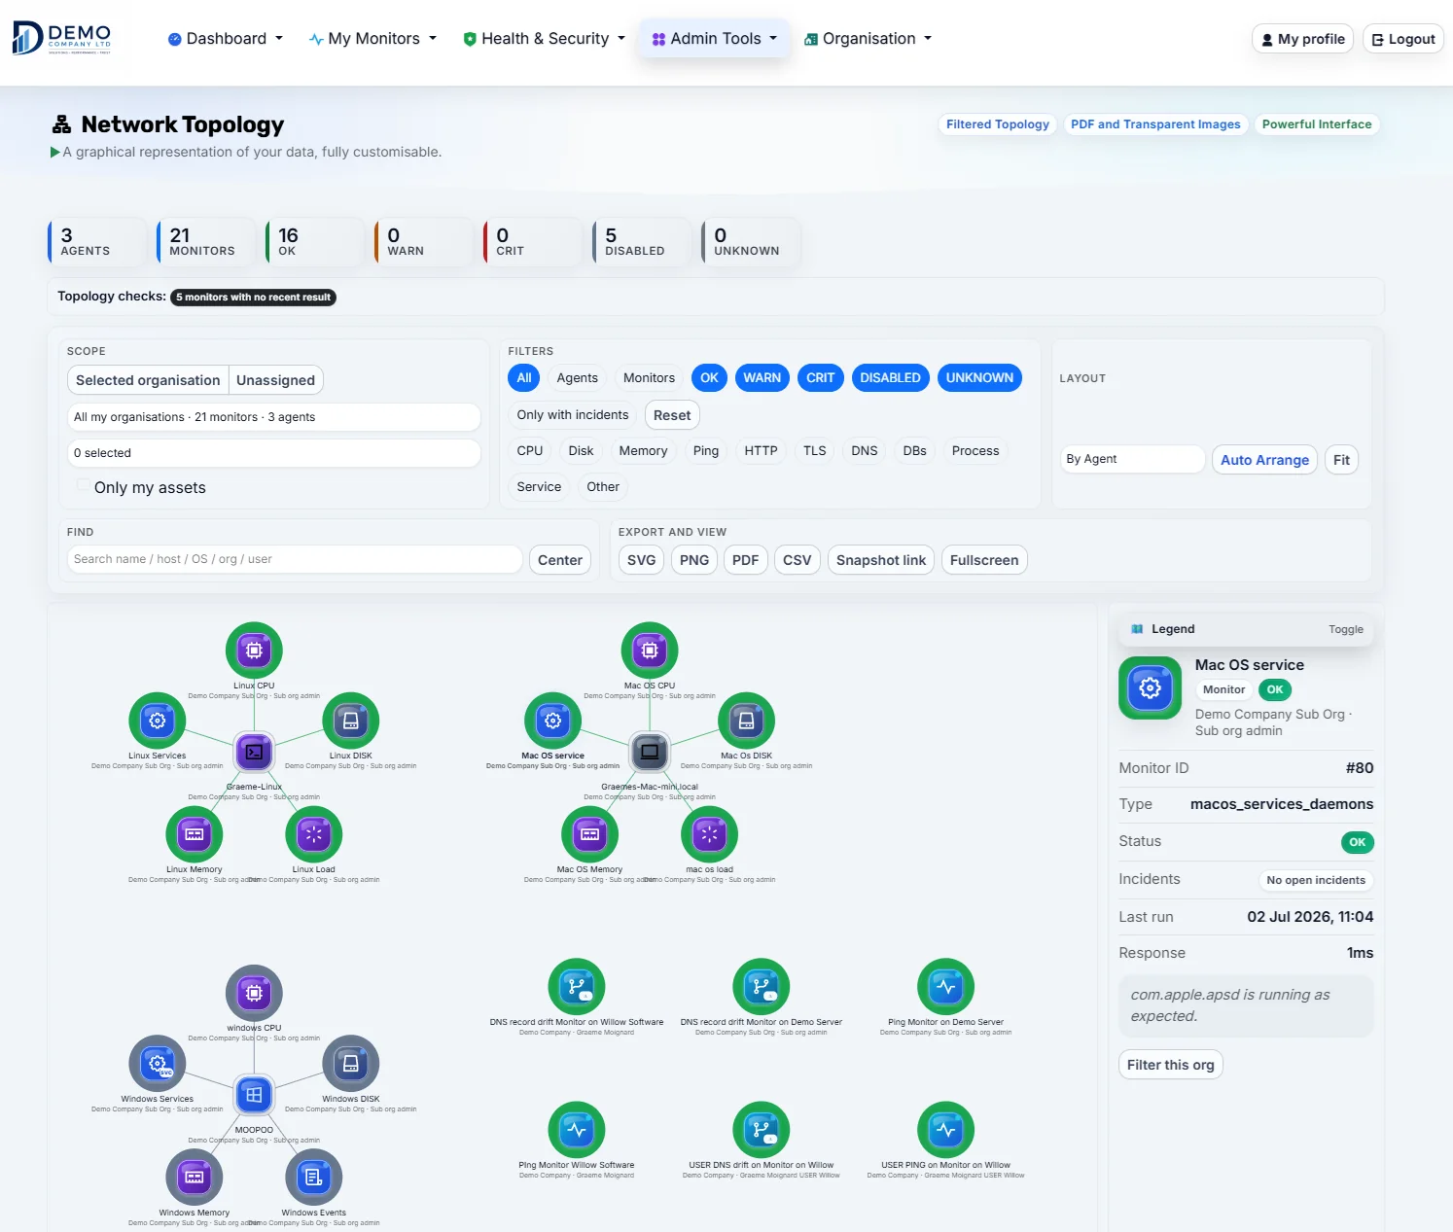
Task: Click the Linux Memory node icon
Action: coord(195,834)
